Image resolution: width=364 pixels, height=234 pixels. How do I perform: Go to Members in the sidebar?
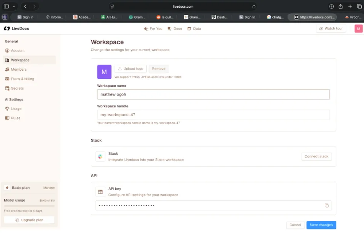(x=18, y=70)
